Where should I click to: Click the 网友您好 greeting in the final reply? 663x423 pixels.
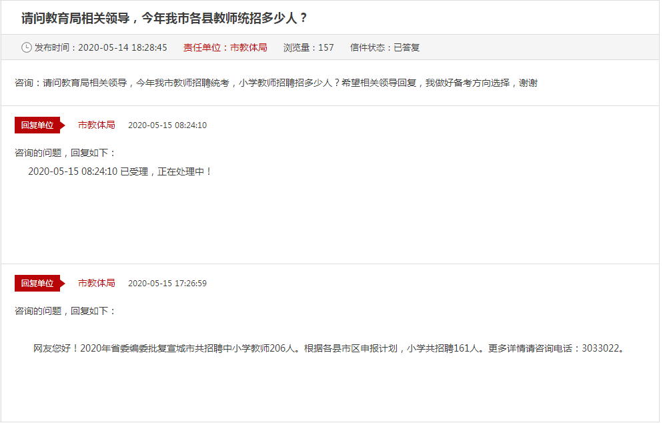(56, 348)
